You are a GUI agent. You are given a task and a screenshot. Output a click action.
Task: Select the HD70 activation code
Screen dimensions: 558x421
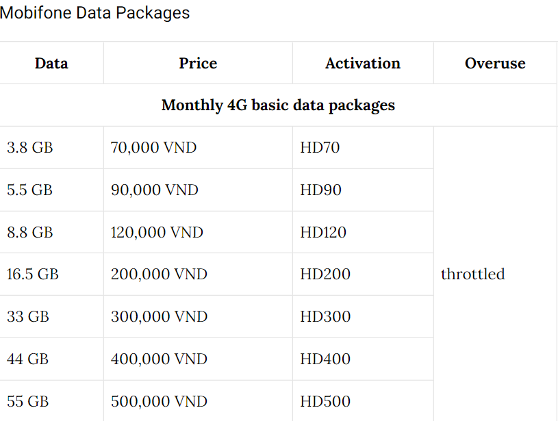[x=320, y=147]
